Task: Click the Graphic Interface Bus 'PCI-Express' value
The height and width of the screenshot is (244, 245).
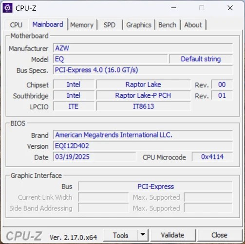Action: (155, 187)
